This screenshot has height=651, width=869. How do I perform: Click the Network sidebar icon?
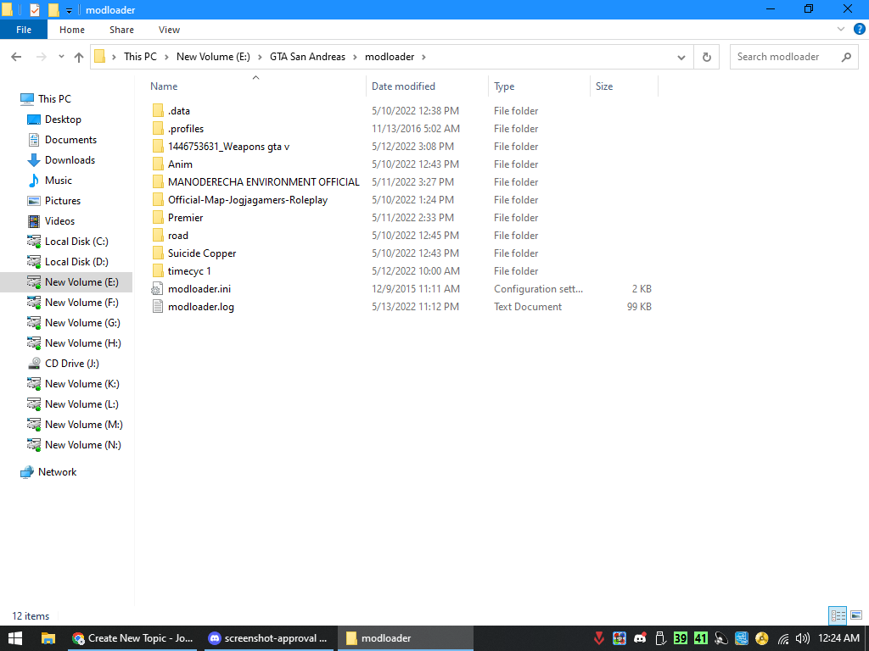click(x=26, y=472)
